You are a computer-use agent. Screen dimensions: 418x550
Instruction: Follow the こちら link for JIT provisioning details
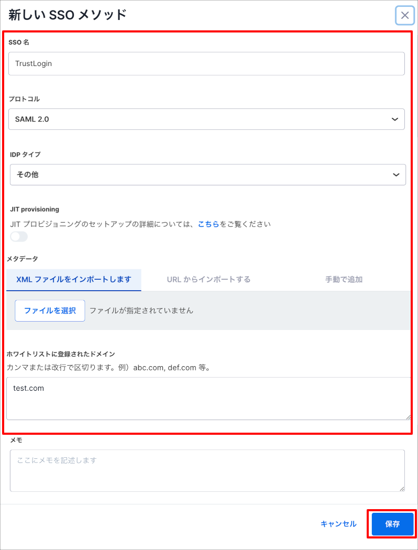click(208, 224)
